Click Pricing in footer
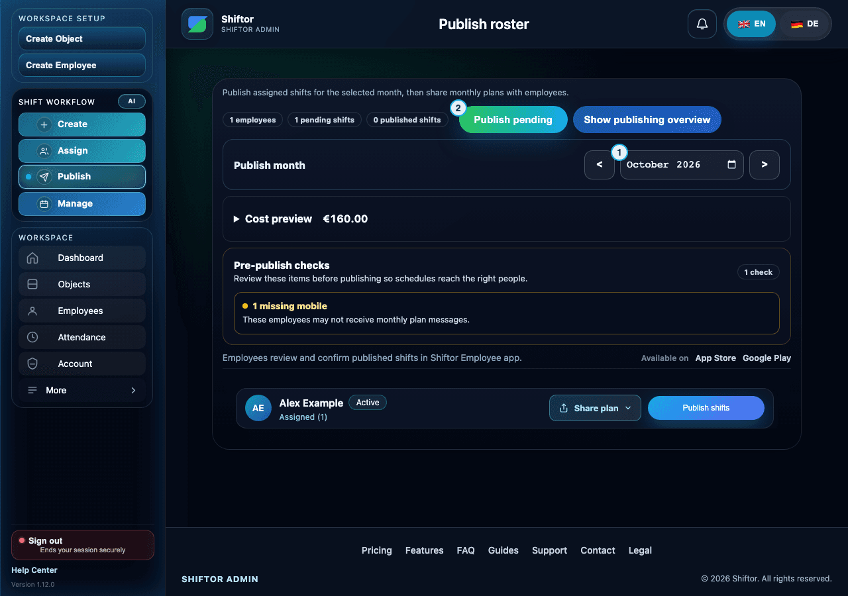The width and height of the screenshot is (848, 596). 377,550
